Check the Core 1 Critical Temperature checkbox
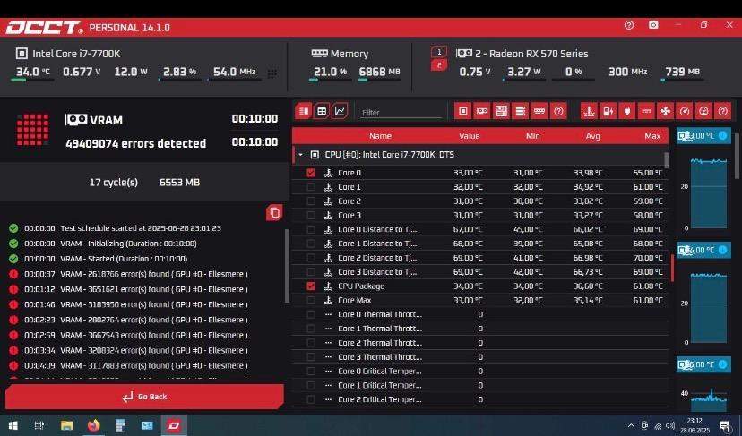The width and height of the screenshot is (742, 436). [x=310, y=385]
